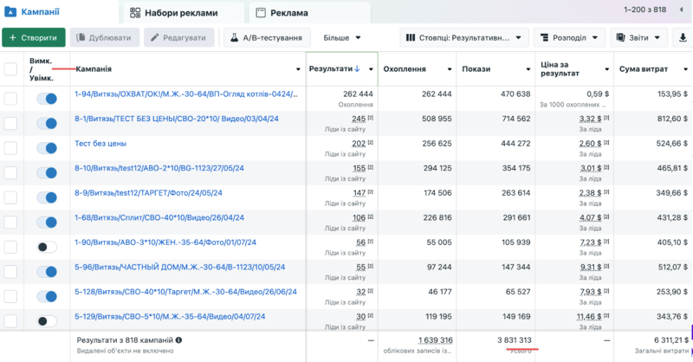Open campaign '8-1/Витязь/ТЕСТ БЕЗ ЦЕНЫ/СВО-20*10' link
Viewport: 693px width, 362px height.
point(177,119)
